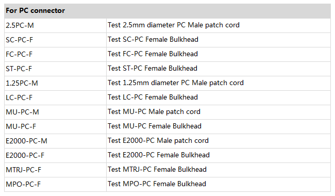Select the LC-PC-F model cell
This screenshot has width=335, height=196.
pyautogui.click(x=55, y=97)
